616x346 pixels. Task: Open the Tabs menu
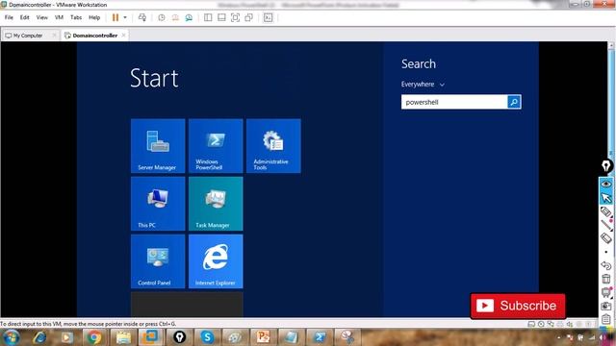click(x=76, y=17)
